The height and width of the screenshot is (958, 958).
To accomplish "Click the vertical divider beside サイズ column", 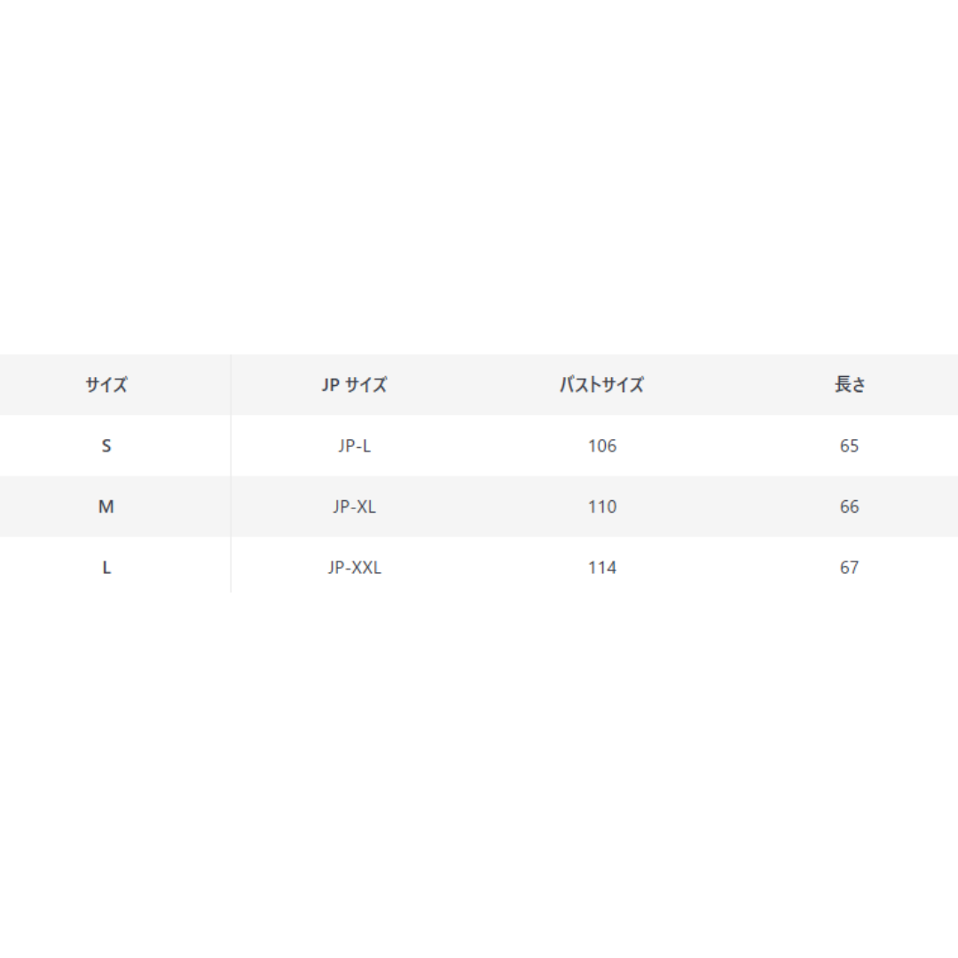I will coord(231,474).
